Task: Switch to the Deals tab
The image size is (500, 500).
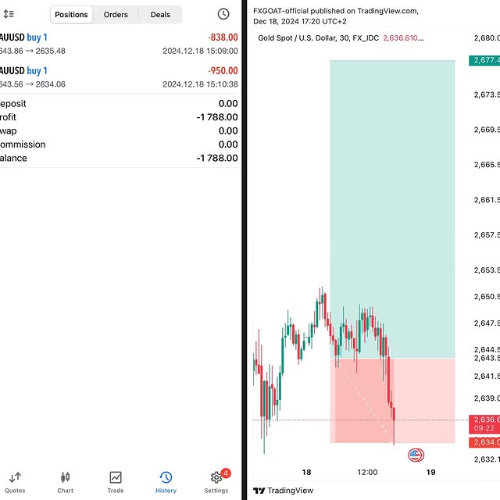Action: click(x=160, y=14)
